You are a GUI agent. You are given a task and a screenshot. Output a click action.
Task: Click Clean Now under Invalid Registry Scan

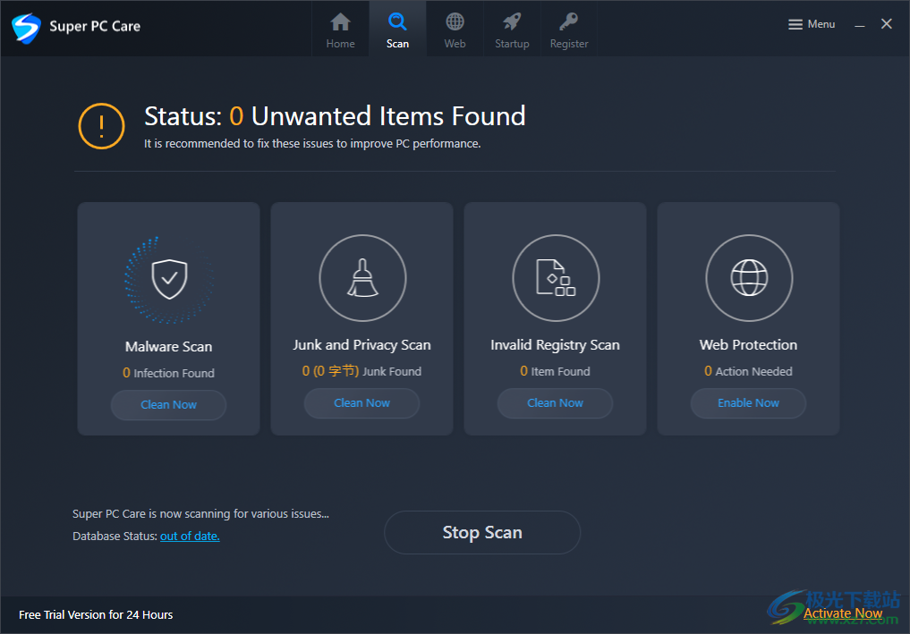click(555, 403)
